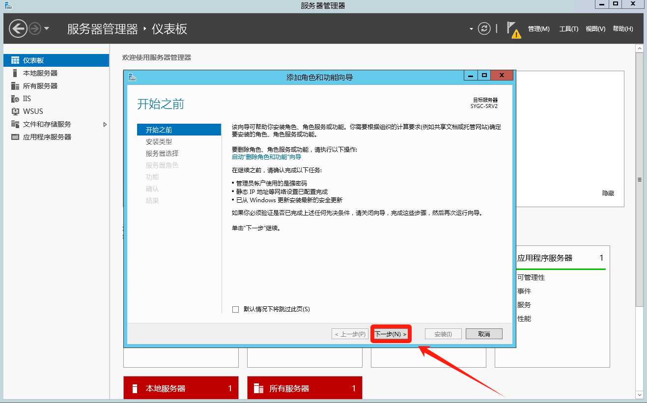
Task: Open the notifications flag with warning
Action: pyautogui.click(x=513, y=29)
